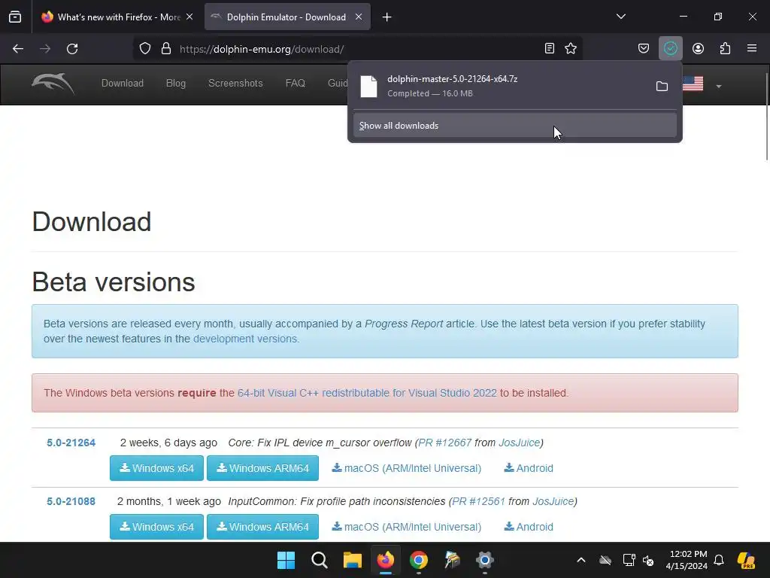Expand the language flag dropdown arrow
Viewport: 770px width, 578px height.
(x=718, y=87)
